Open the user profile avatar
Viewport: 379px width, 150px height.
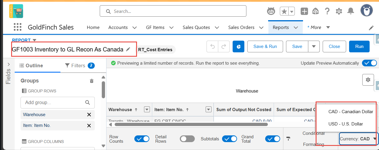coord(366,11)
